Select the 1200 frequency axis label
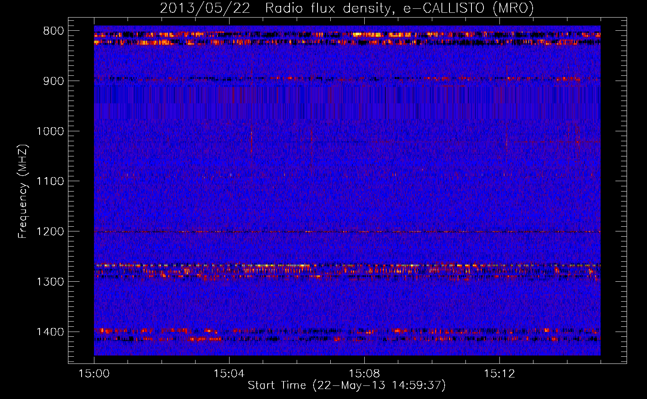 (50, 232)
